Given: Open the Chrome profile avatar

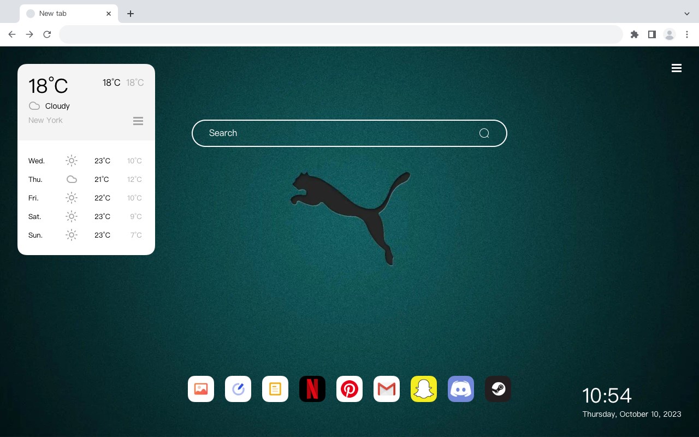Looking at the screenshot, I should tap(670, 34).
